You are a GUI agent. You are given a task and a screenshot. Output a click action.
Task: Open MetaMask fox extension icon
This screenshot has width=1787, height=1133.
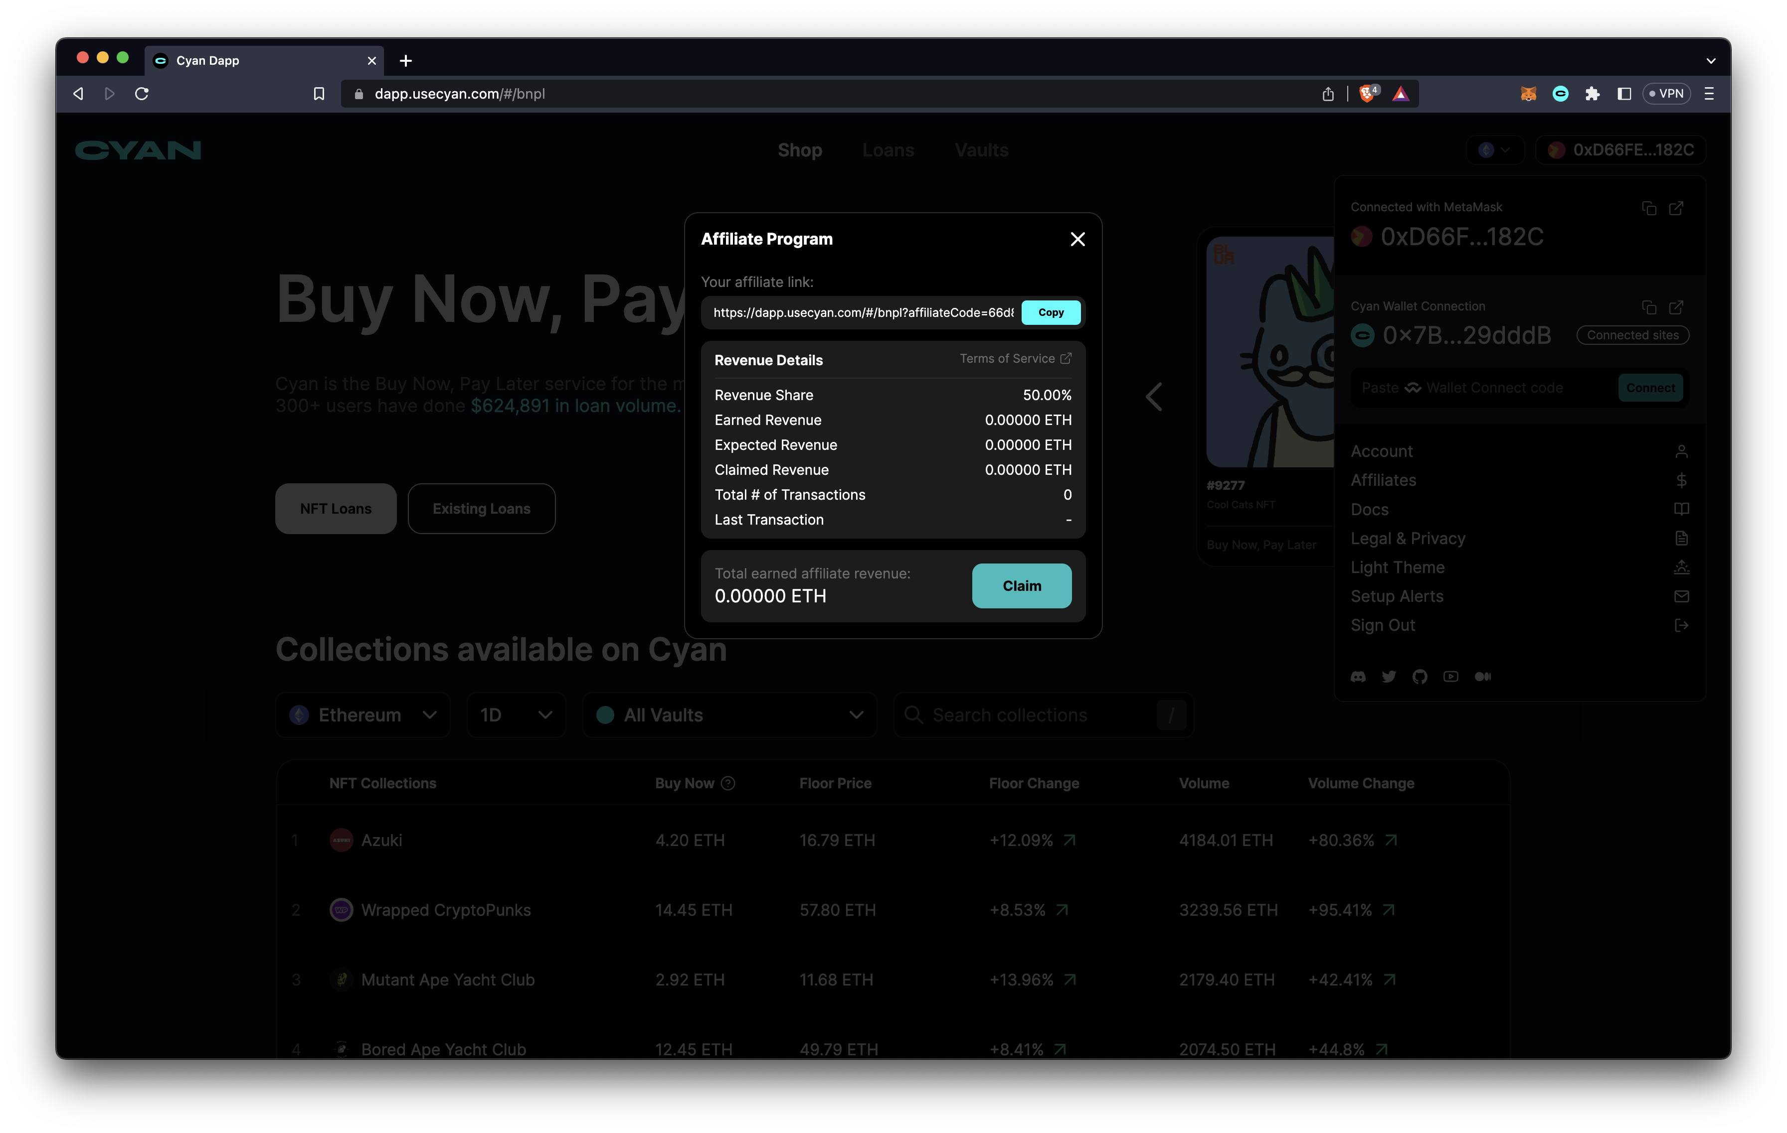[1528, 94]
